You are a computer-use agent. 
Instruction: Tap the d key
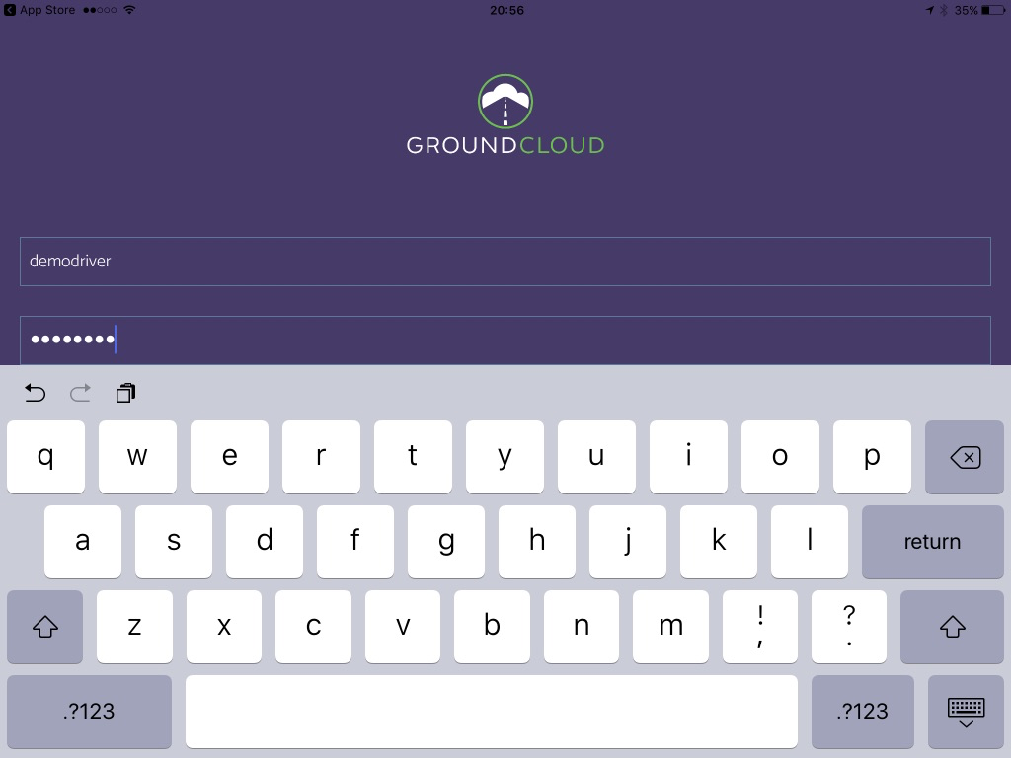coord(265,542)
